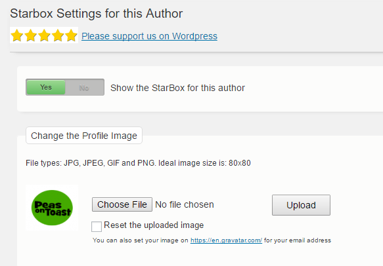
Task: Click the No file chosen text
Action: 185,204
